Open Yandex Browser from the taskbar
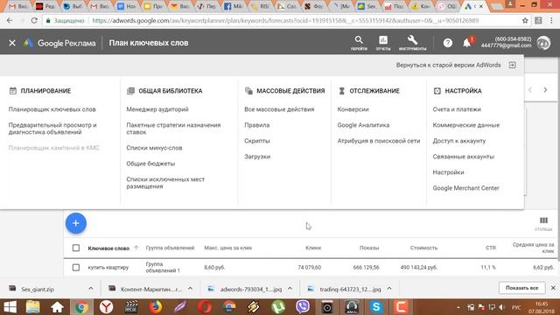This screenshot has height=315, width=560. pyautogui.click(x=106, y=307)
